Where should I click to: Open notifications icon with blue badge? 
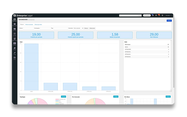(x=153, y=15)
